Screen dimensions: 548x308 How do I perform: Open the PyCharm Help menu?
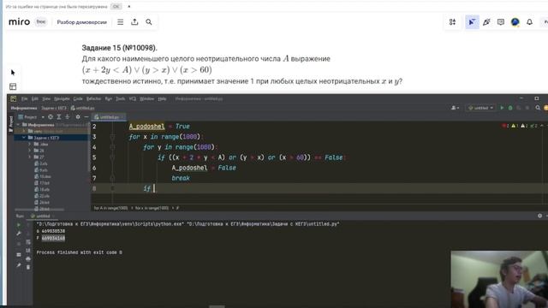[162, 99]
